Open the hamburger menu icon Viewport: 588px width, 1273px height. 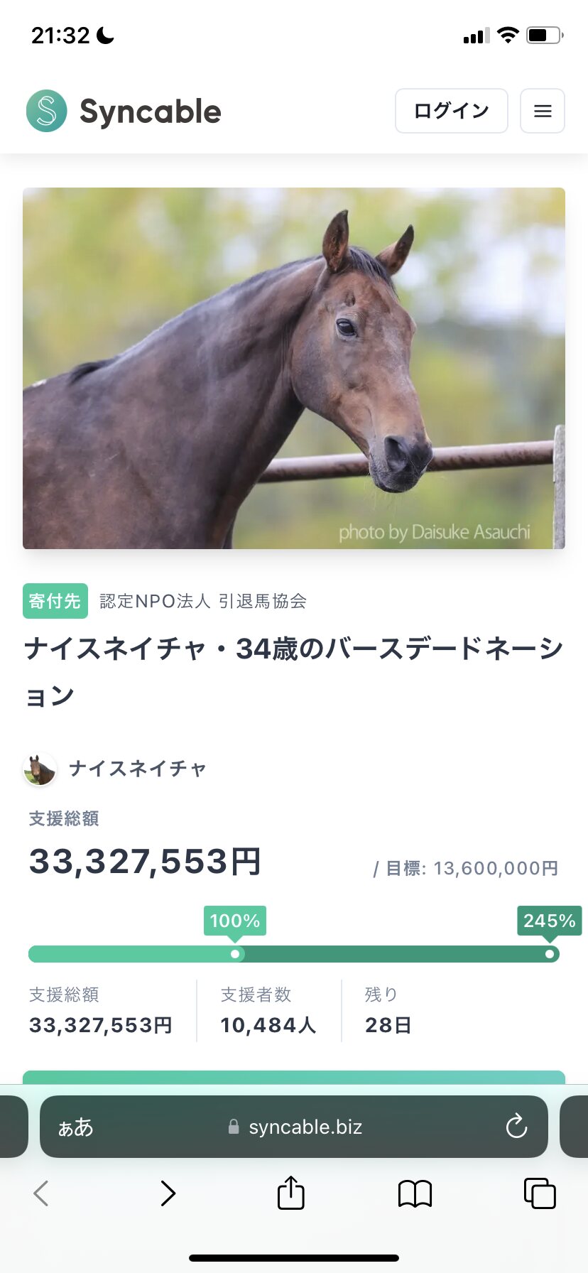click(543, 111)
